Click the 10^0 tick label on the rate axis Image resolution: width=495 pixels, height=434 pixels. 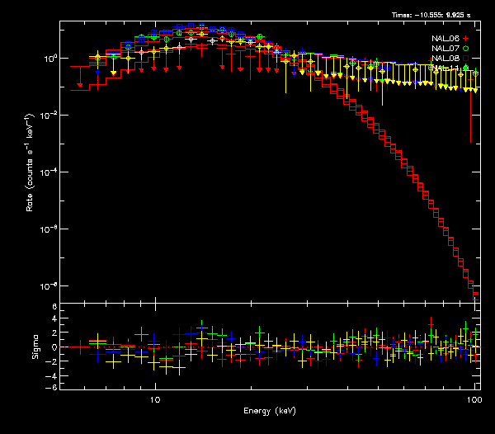coord(48,59)
